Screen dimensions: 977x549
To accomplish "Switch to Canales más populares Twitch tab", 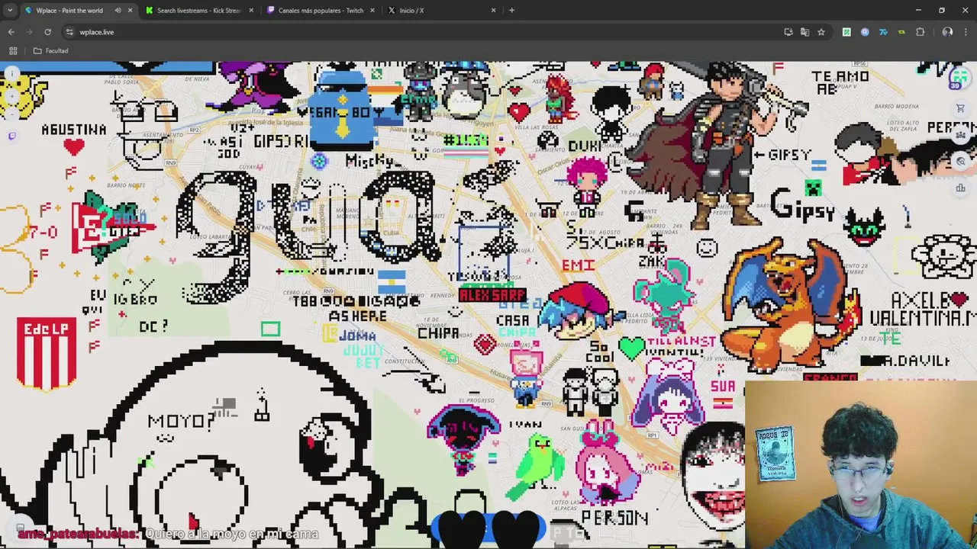I will coord(321,11).
